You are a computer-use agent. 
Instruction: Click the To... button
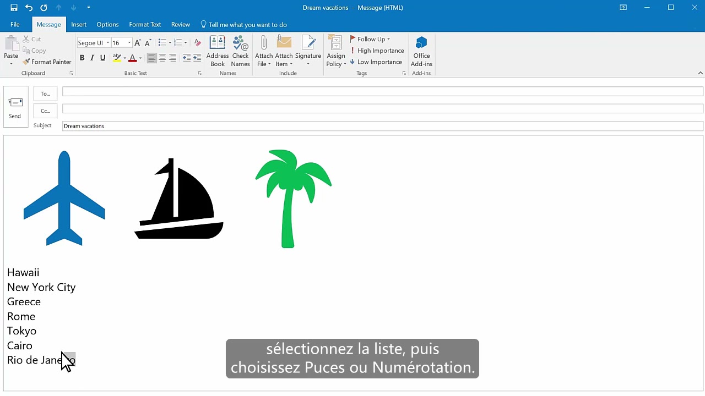pos(45,94)
